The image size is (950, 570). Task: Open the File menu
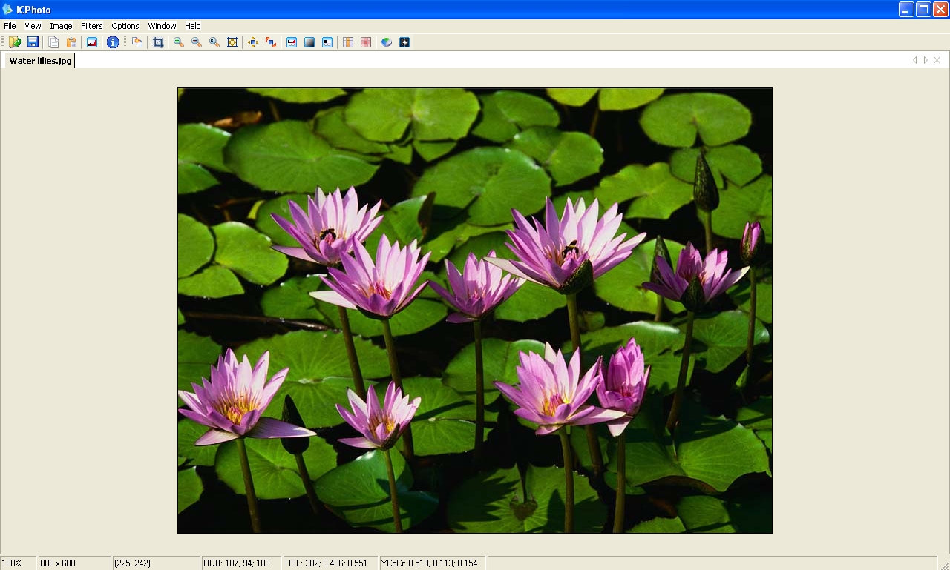[x=10, y=26]
